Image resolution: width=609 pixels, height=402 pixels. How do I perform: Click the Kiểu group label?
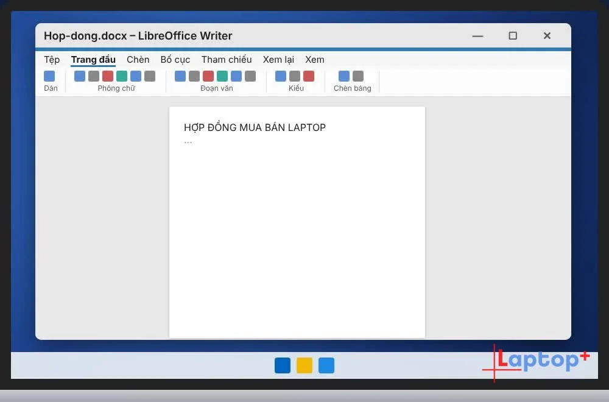pos(296,88)
